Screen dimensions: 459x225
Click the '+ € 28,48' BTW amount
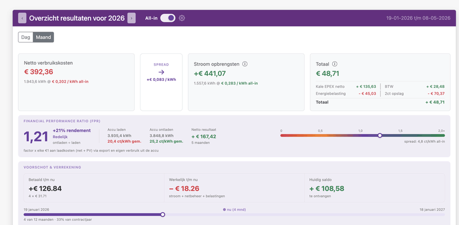(x=435, y=87)
